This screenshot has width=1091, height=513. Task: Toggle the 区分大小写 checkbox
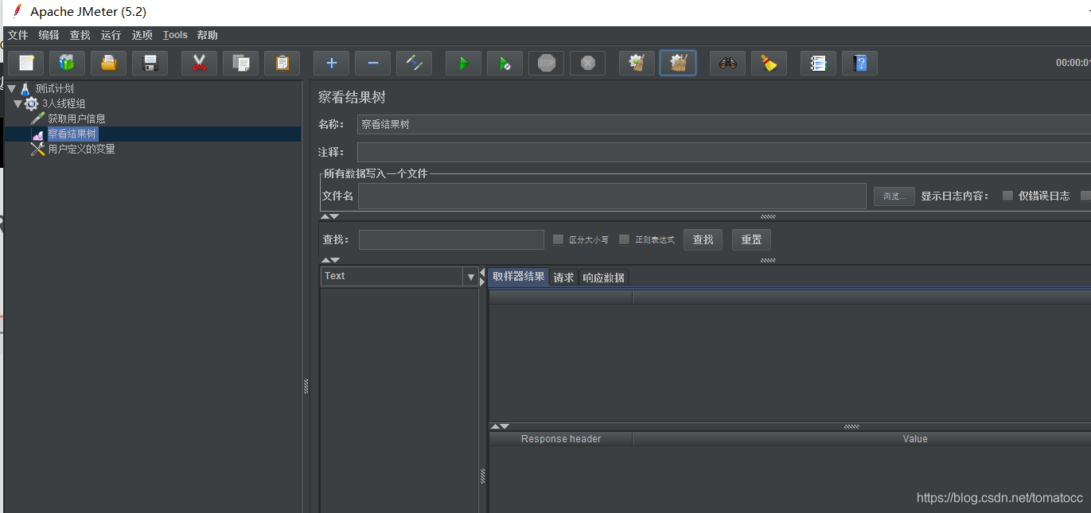558,239
